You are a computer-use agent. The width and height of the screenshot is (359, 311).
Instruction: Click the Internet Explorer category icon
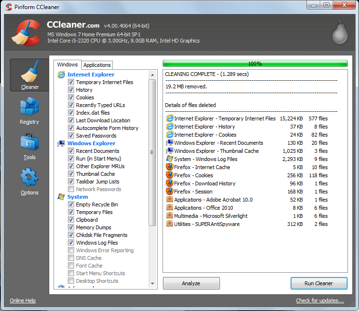coord(61,75)
